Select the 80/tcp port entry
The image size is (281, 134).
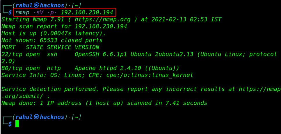point(12,68)
